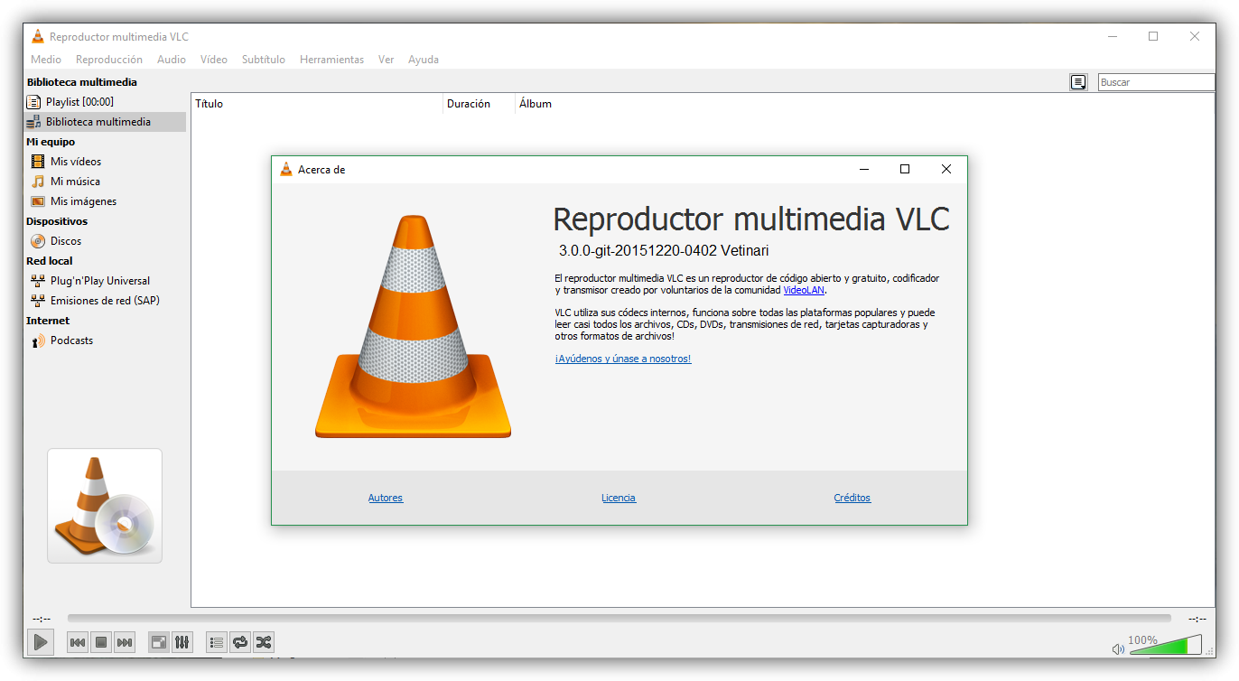Viewport: 1239px width, 681px height.
Task: Click the Mi equipo section header
Action: click(51, 142)
